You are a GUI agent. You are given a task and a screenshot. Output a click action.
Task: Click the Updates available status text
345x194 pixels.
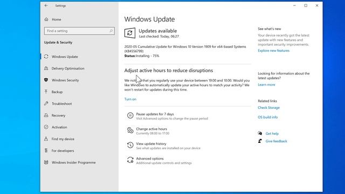tap(158, 31)
